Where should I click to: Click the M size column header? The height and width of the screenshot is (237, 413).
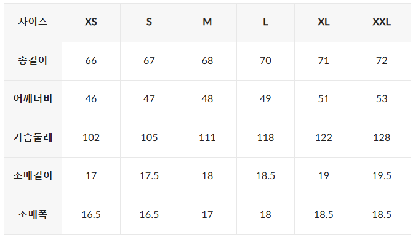pyautogui.click(x=207, y=23)
